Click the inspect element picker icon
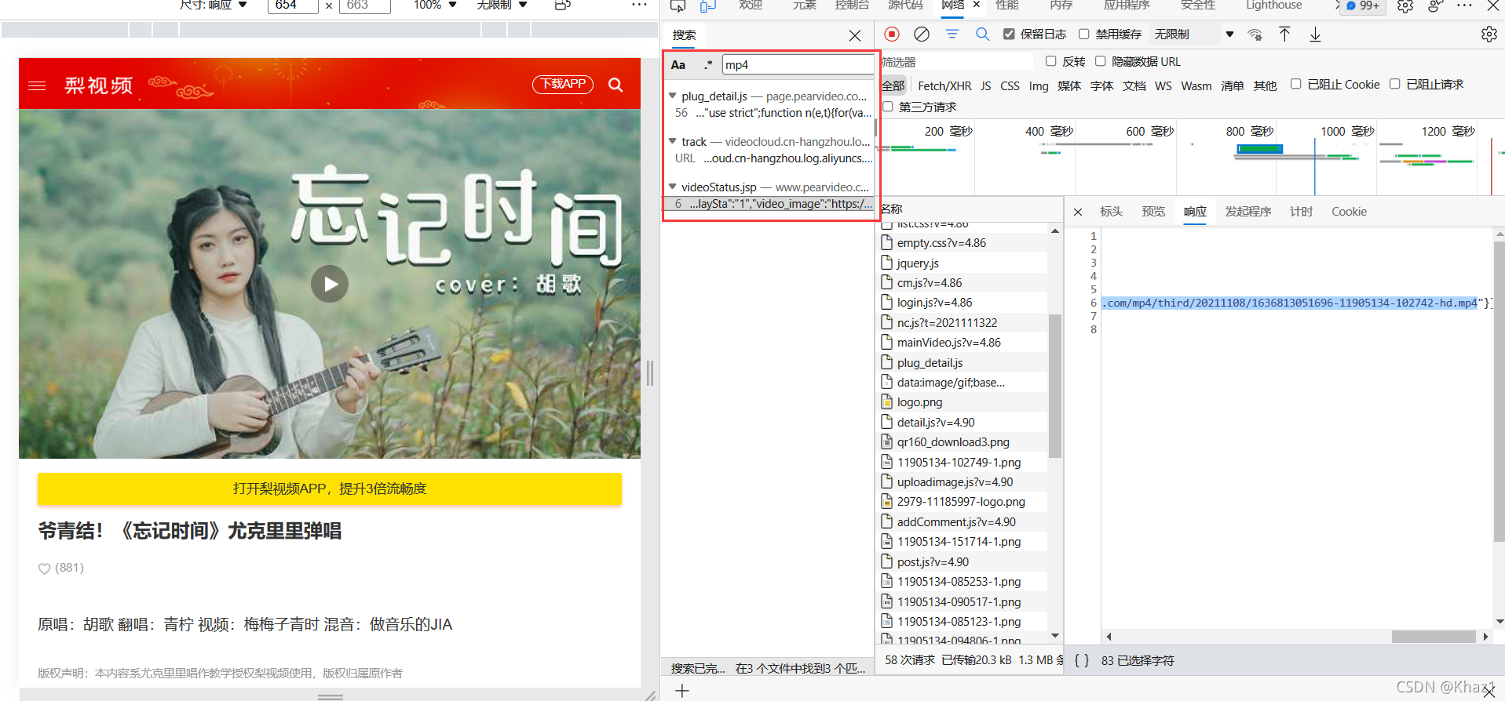The image size is (1505, 701). click(678, 5)
